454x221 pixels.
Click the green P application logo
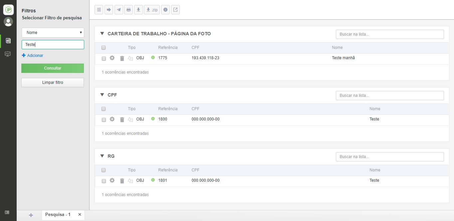(x=8, y=10)
